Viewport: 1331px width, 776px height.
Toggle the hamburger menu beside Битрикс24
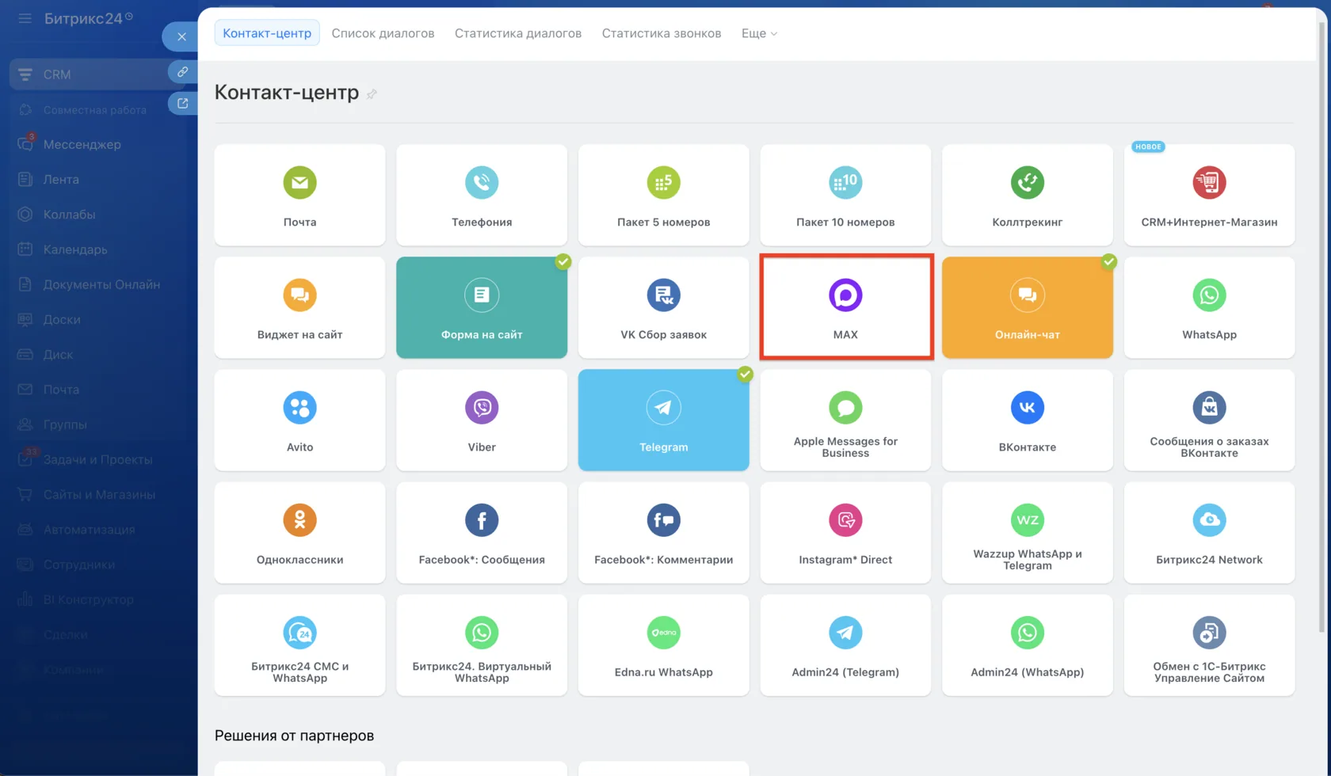coord(25,18)
